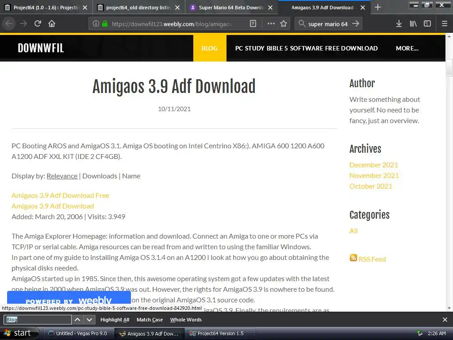Open the Library menu icon
Viewport: 453px width, 340px height.
click(413, 24)
